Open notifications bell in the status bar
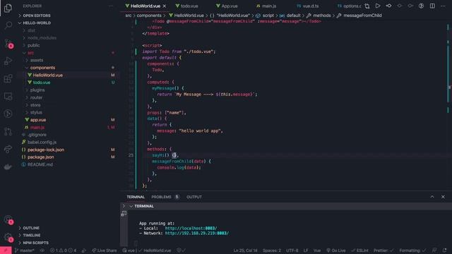The height and width of the screenshot is (254, 452). pos(444,250)
